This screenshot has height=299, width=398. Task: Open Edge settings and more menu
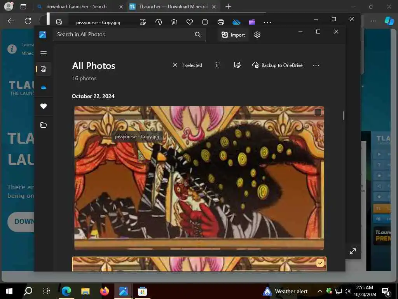tap(373, 21)
